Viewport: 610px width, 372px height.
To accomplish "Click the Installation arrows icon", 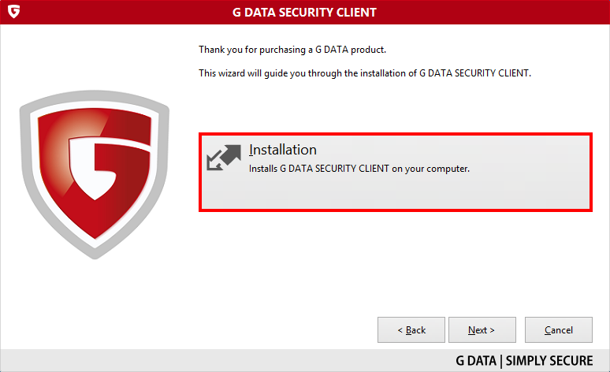I will pos(223,158).
